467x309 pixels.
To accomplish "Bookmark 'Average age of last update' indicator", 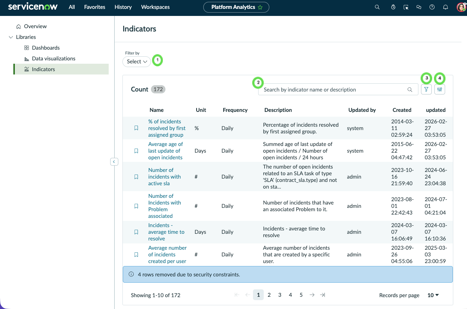I will (136, 151).
